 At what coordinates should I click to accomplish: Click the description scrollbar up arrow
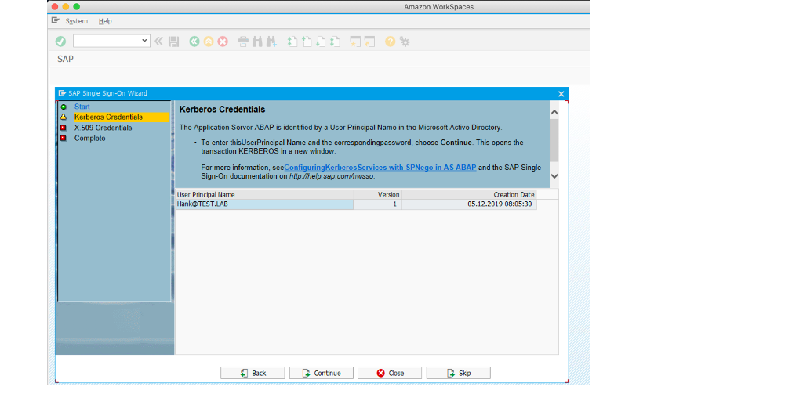pos(554,112)
